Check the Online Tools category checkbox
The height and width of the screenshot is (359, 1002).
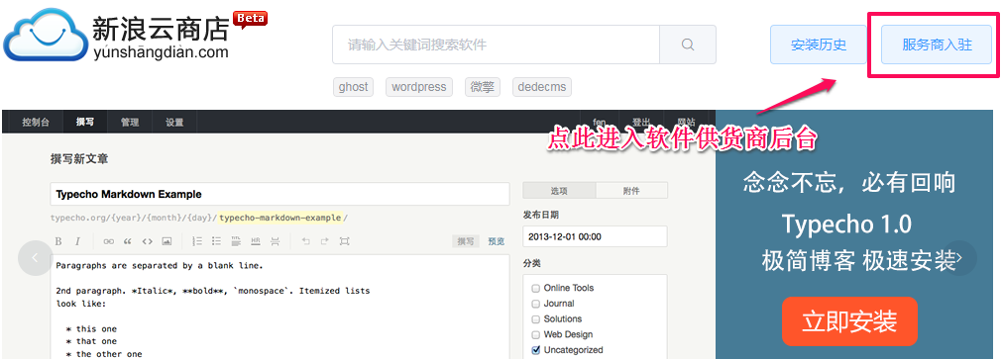536,288
